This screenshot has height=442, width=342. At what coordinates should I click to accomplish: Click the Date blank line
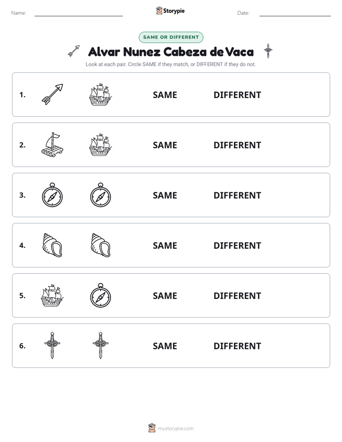click(x=295, y=15)
